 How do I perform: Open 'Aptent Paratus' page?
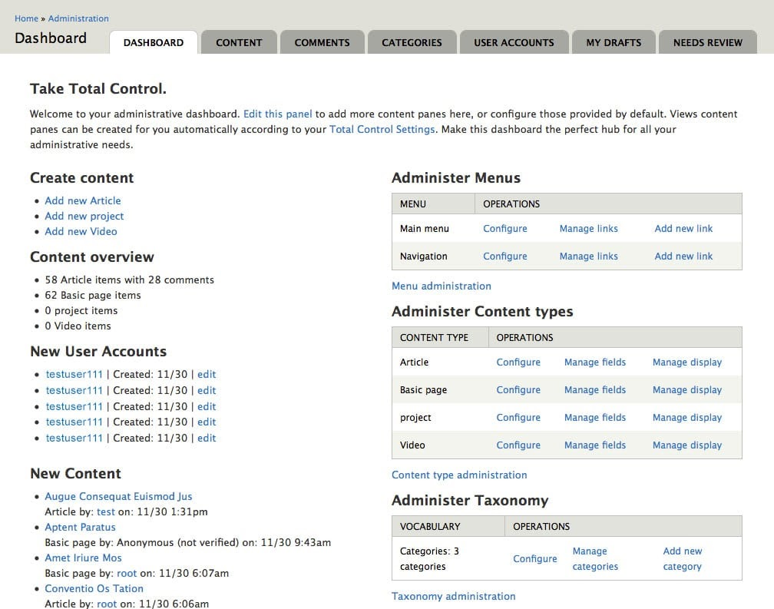[80, 527]
